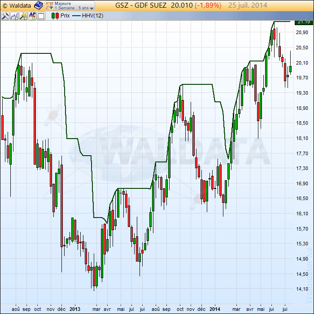Image resolution: width=314 pixels, height=314 pixels.
Task: Expand the timeframe dropdown arrow after '5 ans'
Action: [92, 8]
